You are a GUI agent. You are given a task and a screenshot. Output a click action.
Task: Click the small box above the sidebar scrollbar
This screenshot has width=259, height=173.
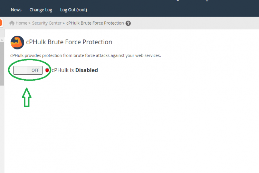pos(2,33)
